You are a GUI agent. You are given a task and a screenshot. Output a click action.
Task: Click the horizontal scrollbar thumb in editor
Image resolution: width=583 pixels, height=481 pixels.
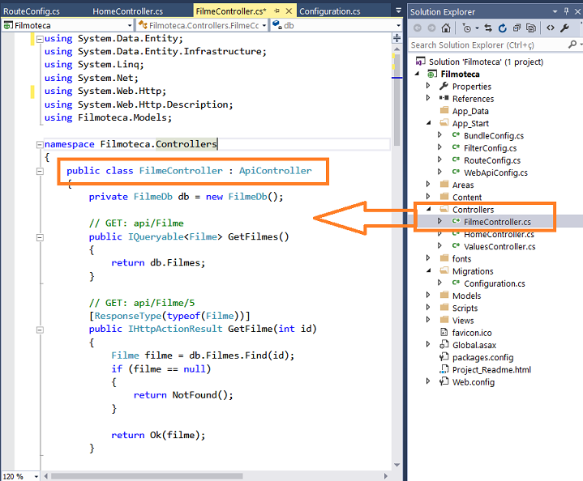click(147, 476)
